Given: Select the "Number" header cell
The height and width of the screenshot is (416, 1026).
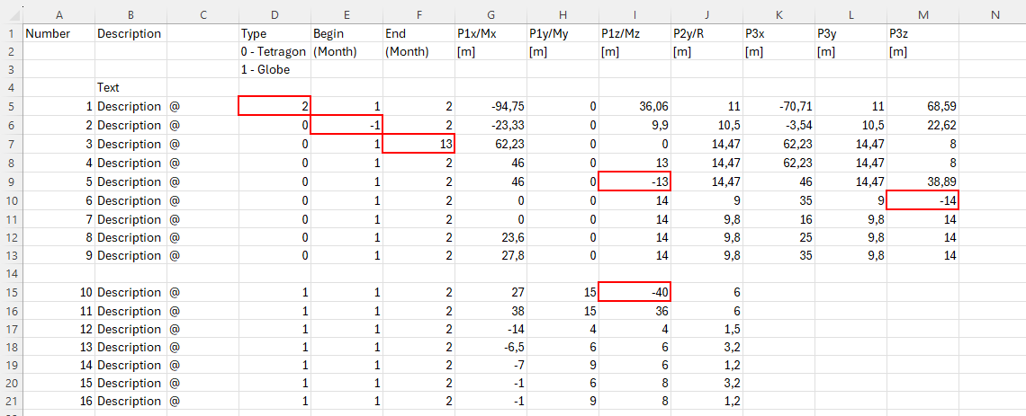Looking at the screenshot, I should (58, 33).
